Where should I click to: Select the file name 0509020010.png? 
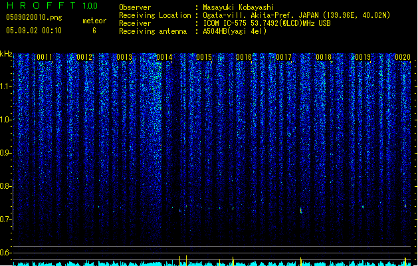[34, 17]
